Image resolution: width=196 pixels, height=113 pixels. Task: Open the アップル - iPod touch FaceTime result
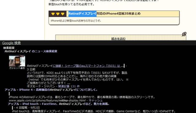point(58,104)
